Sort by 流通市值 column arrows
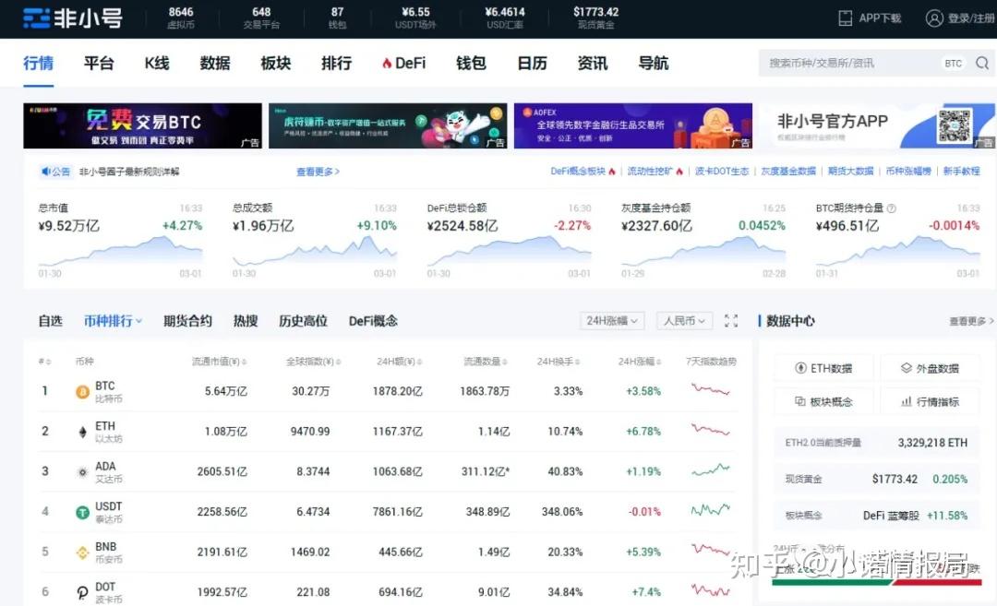 [x=244, y=362]
